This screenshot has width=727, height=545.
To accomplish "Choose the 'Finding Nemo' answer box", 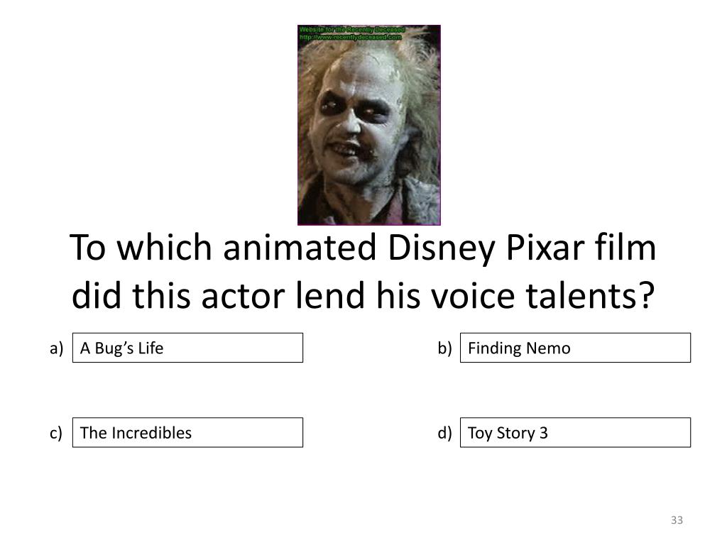I will [575, 348].
